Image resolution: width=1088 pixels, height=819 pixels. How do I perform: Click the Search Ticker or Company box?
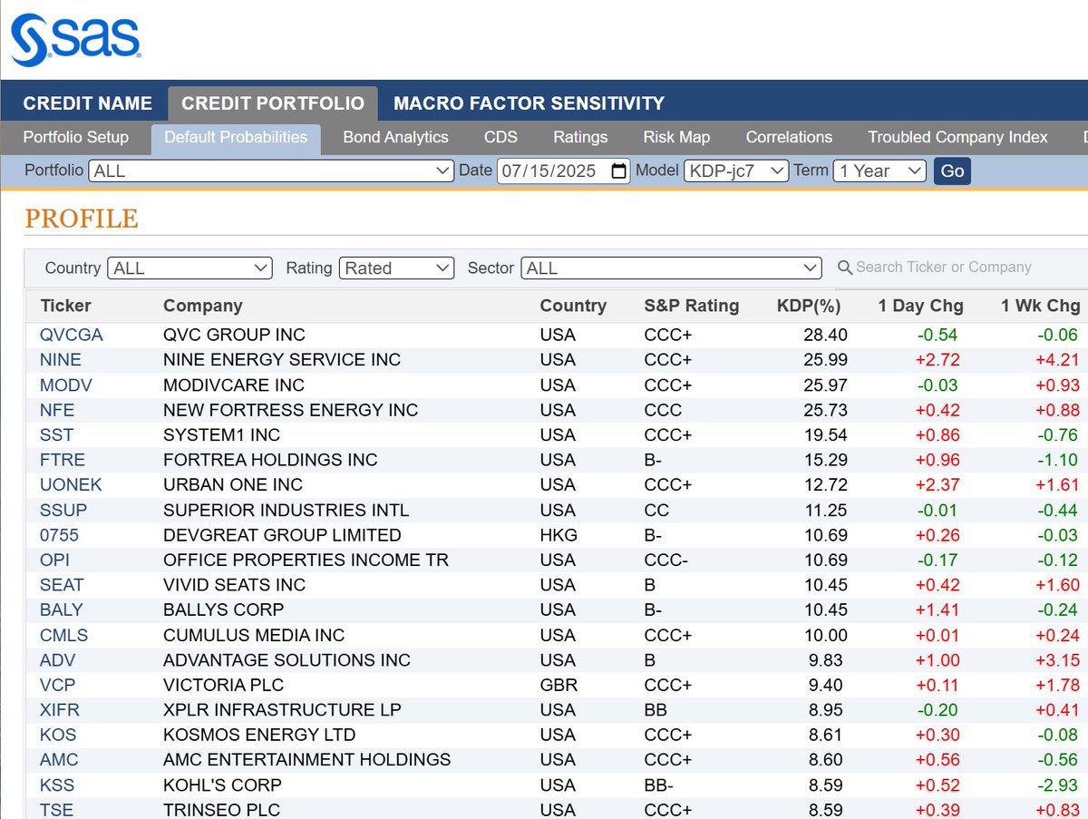click(944, 268)
